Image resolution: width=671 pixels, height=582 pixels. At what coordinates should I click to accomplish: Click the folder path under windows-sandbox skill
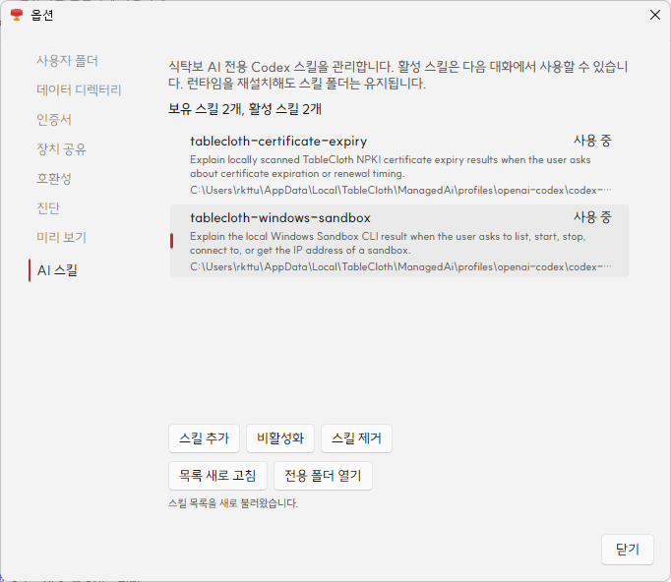pyautogui.click(x=400, y=266)
